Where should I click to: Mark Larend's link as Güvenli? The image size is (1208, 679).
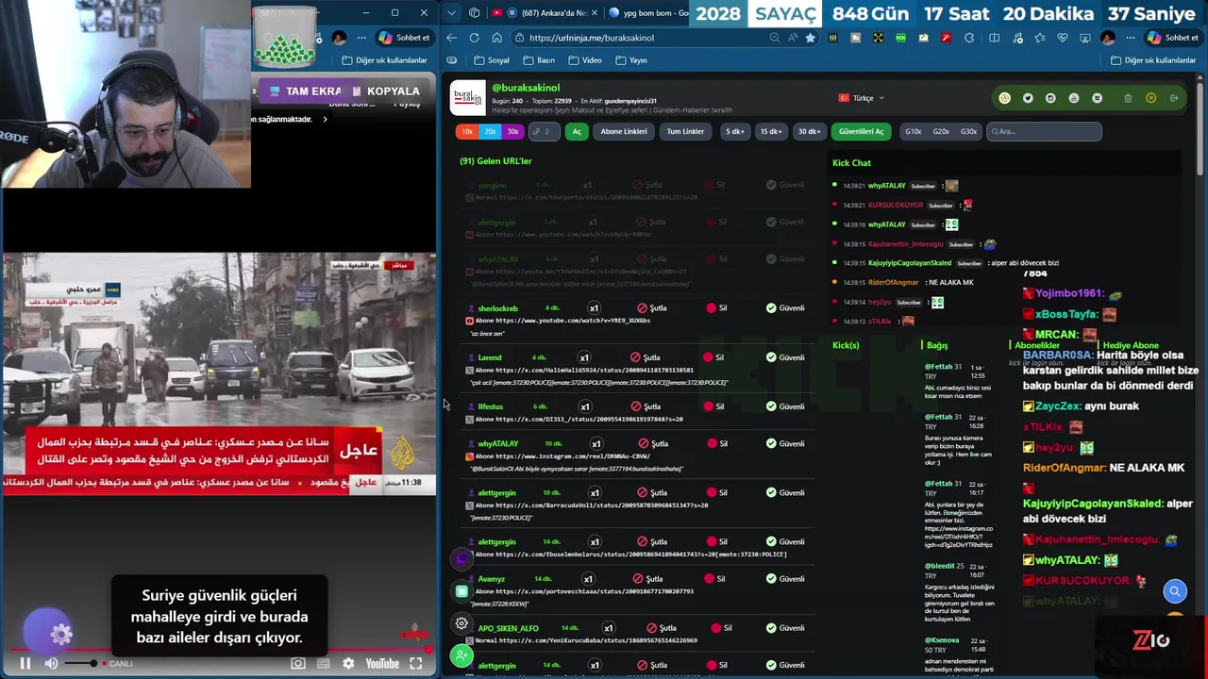click(x=785, y=357)
